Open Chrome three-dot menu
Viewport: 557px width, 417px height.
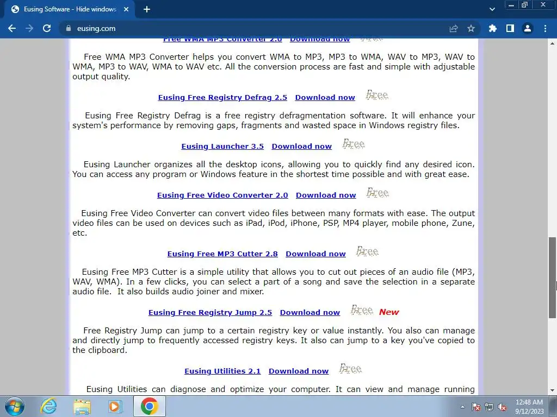click(x=545, y=28)
